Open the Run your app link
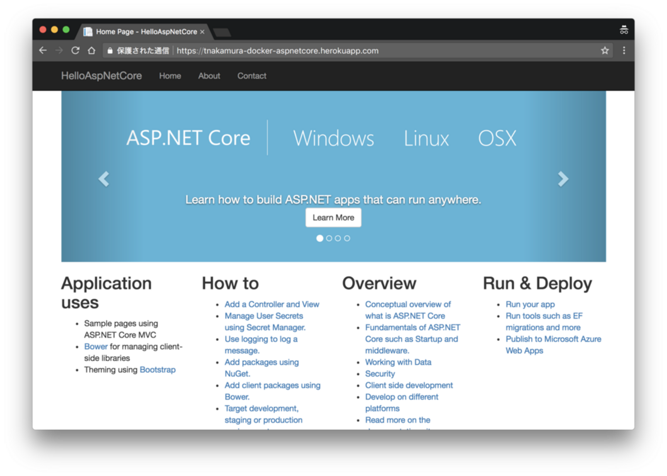 coord(530,304)
